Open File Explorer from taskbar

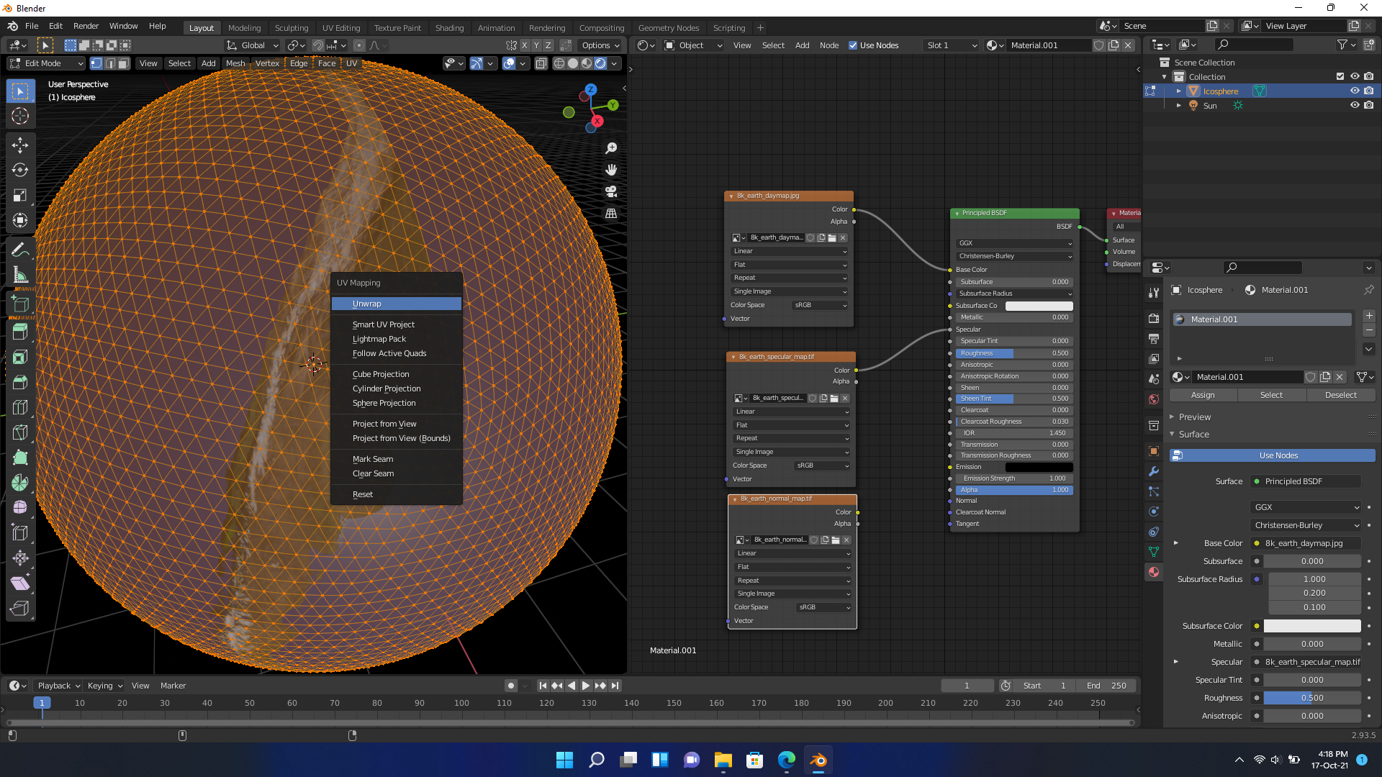(x=723, y=760)
